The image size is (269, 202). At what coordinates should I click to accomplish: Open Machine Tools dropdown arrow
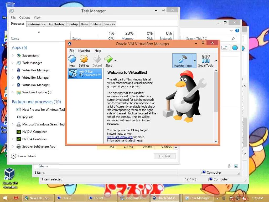click(x=195, y=61)
